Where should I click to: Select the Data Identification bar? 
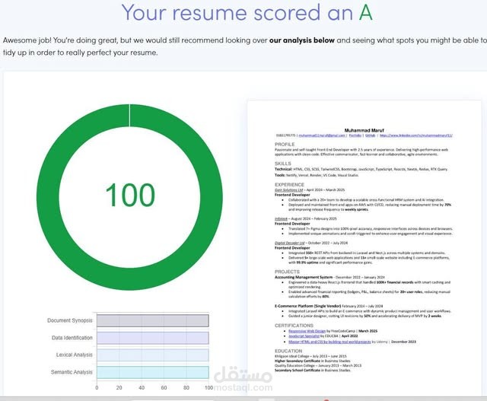152,338
